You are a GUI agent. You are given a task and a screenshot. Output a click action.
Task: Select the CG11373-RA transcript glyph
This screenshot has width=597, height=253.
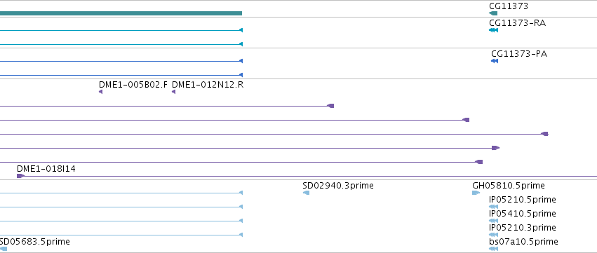tap(493, 30)
